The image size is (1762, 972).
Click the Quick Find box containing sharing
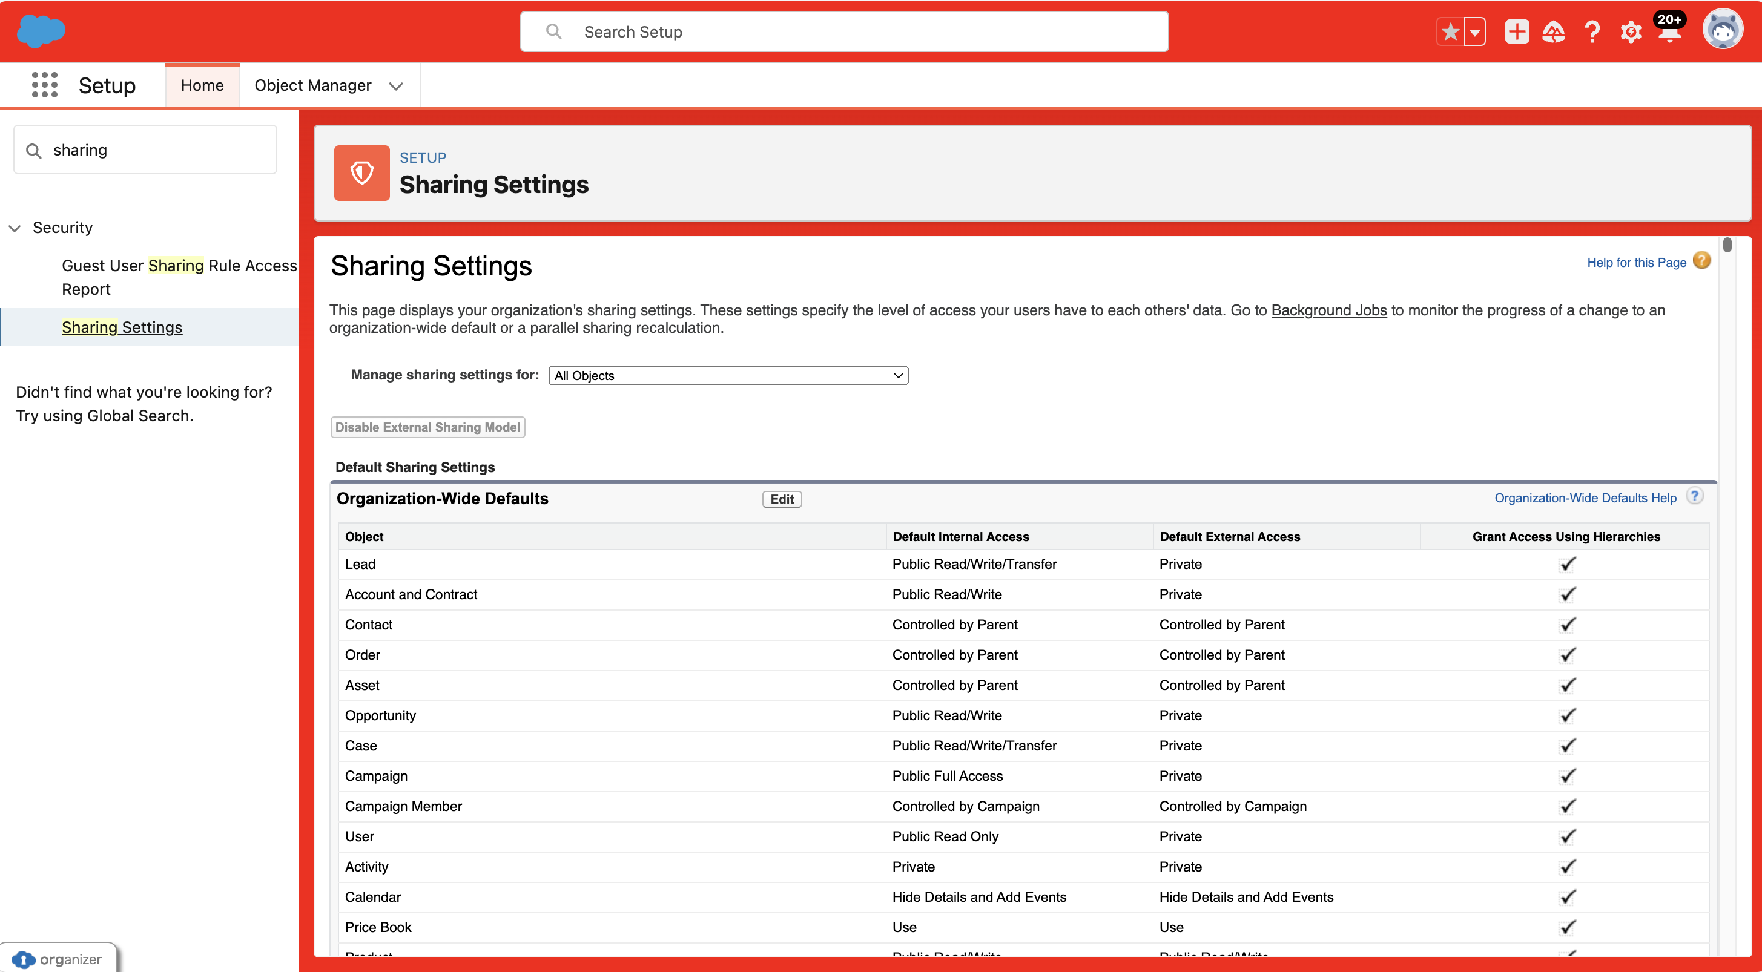pyautogui.click(x=145, y=149)
